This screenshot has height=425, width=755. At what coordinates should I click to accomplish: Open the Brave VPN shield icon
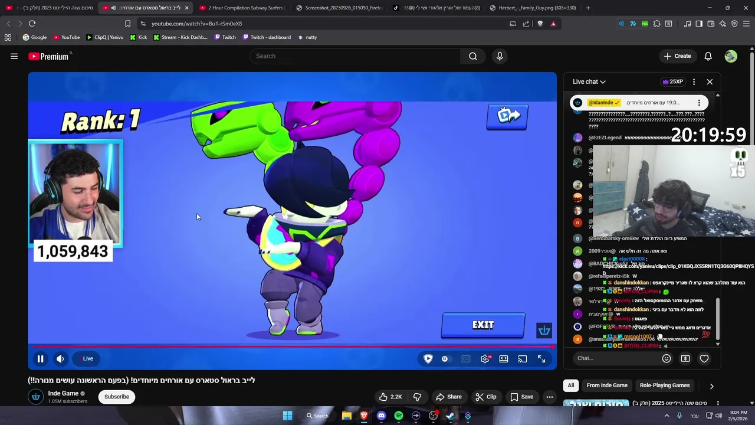click(734, 24)
